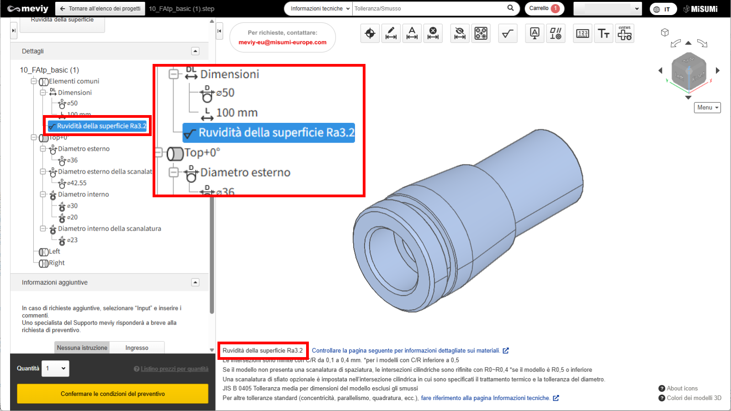Open the Informazioni tecniche dropdown

319,9
